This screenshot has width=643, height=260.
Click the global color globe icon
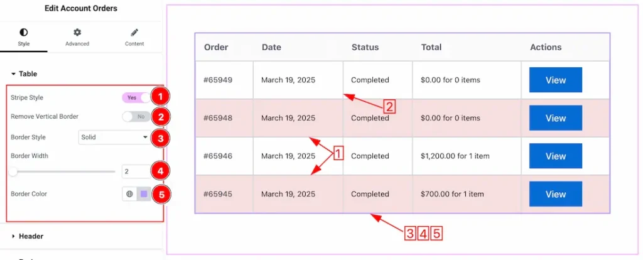tap(129, 194)
